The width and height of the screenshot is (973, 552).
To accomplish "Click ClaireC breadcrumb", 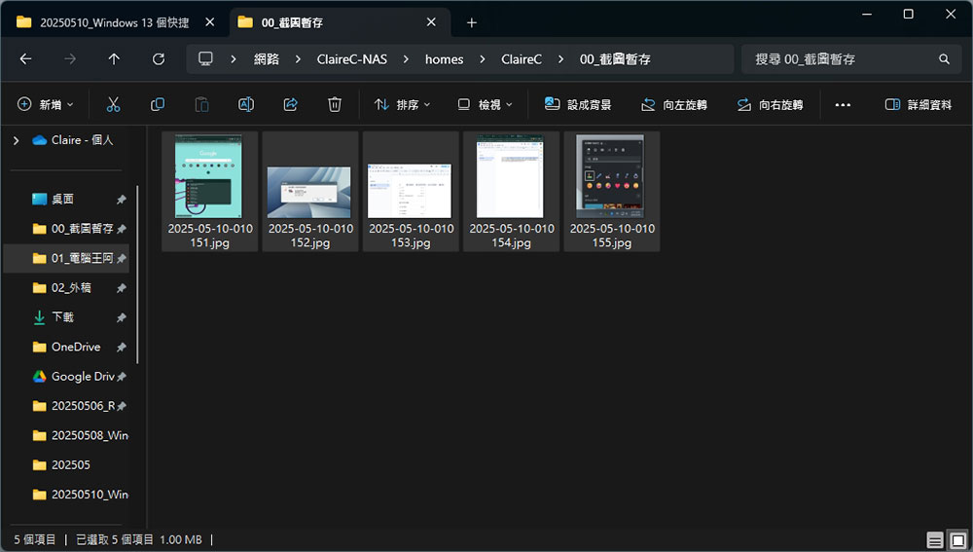I will click(x=522, y=59).
